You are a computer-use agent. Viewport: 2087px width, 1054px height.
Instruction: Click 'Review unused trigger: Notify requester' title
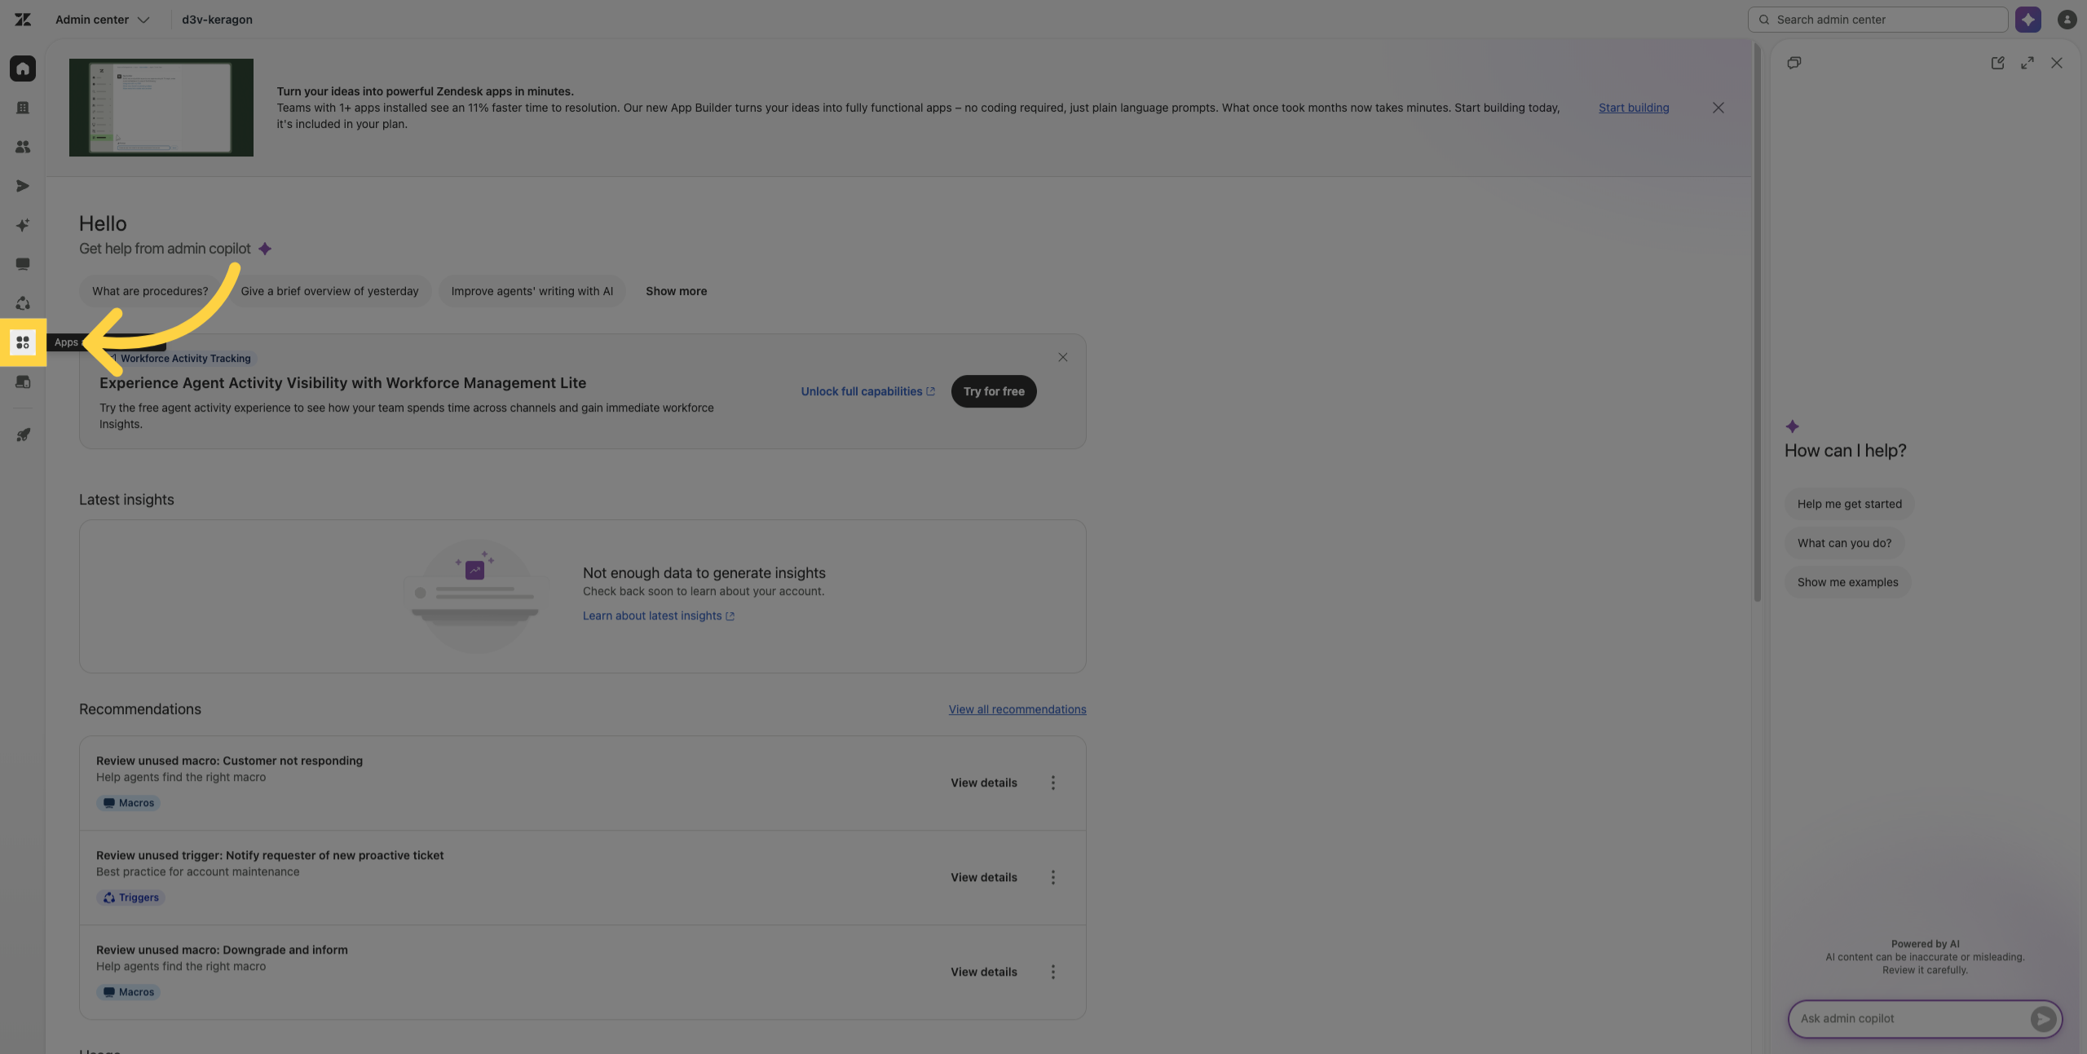[270, 855]
